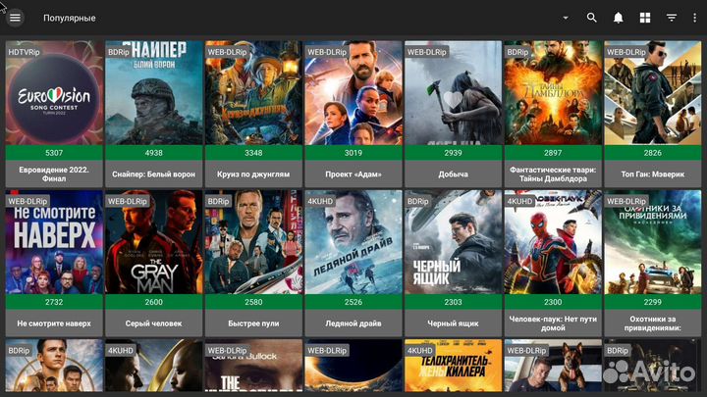707x397 pixels.
Task: Select the Добыча movie poster
Action: (x=453, y=93)
